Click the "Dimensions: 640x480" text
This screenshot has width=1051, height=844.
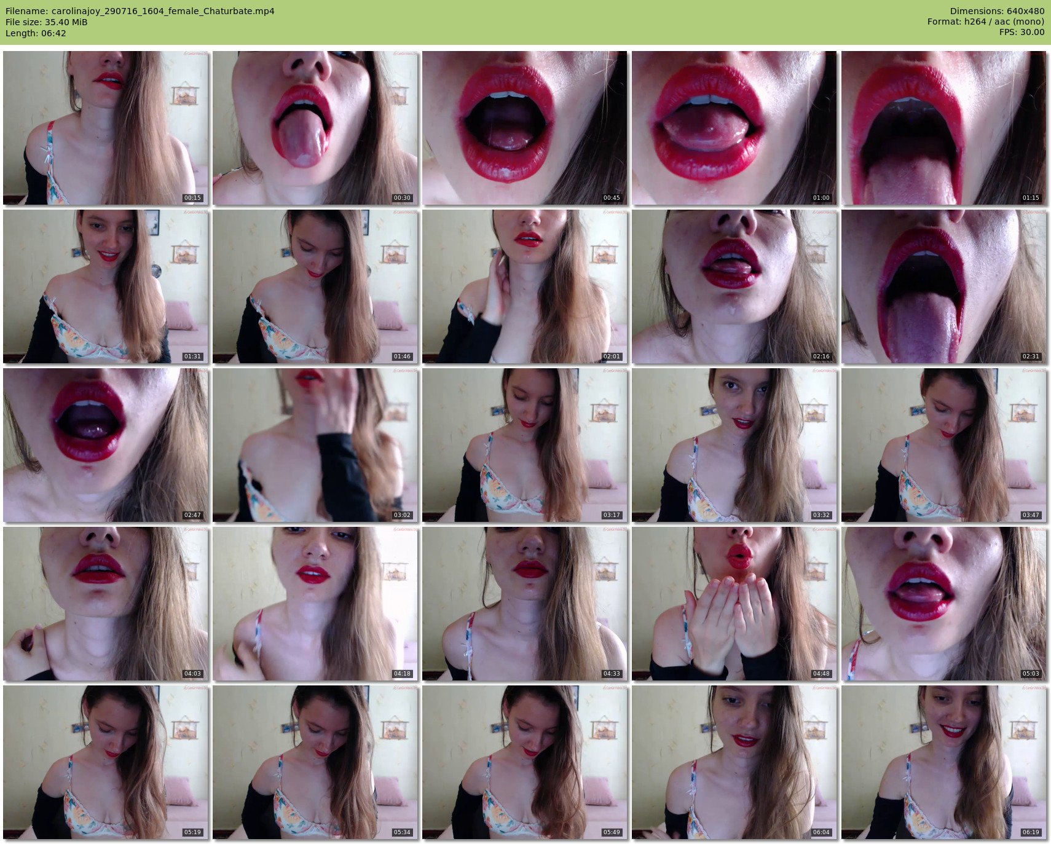997,11
